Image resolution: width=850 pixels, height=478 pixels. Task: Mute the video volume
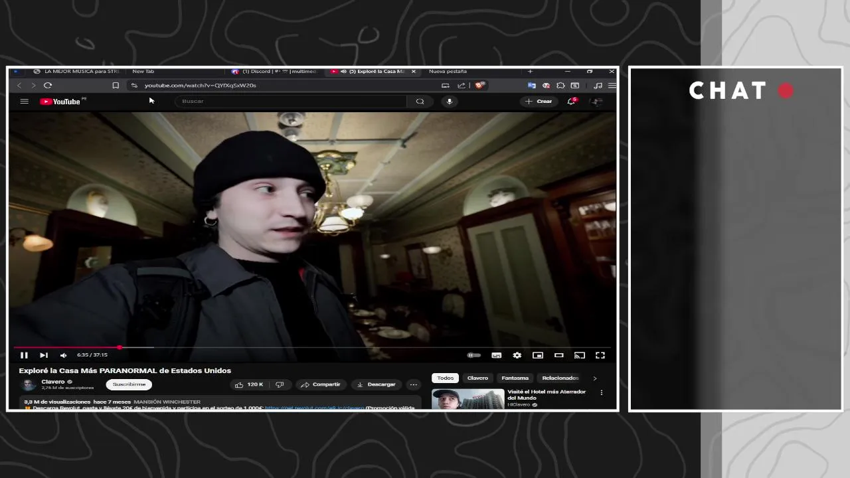point(63,355)
